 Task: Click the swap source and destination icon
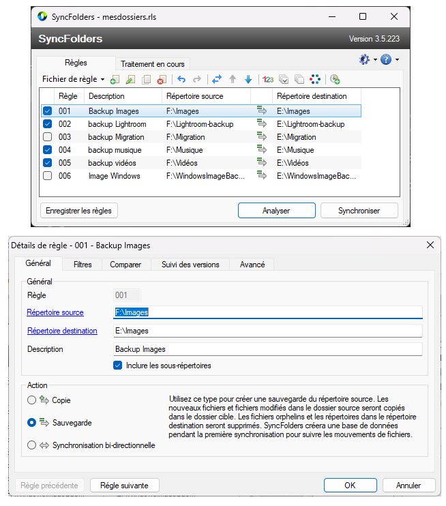[x=217, y=79]
